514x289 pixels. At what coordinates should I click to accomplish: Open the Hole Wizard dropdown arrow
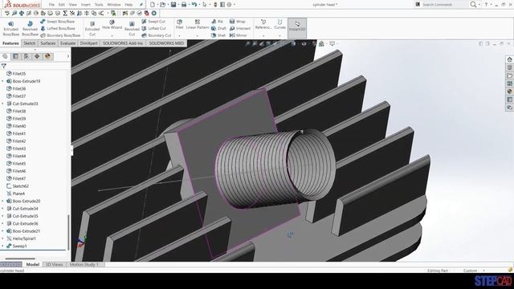click(x=112, y=35)
